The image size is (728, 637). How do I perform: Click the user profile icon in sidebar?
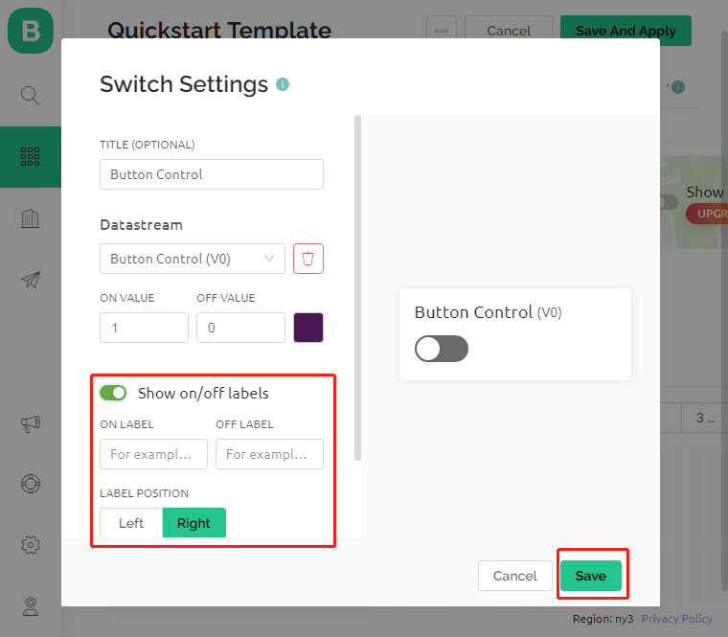point(31,606)
